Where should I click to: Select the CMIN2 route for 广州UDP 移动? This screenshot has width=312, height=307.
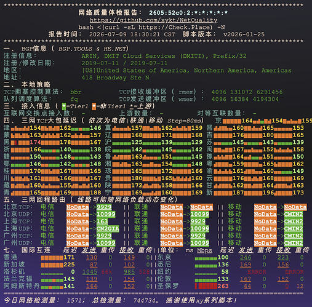(x=294, y=243)
